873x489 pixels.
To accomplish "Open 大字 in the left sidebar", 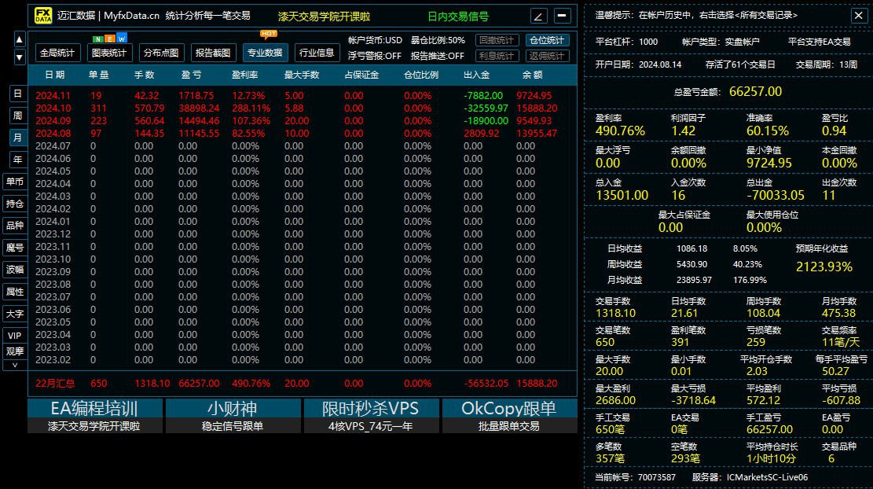I will (15, 314).
